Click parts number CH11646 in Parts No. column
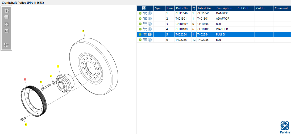Image resolution: width=291 pixels, height=134 pixels. tap(181, 13)
